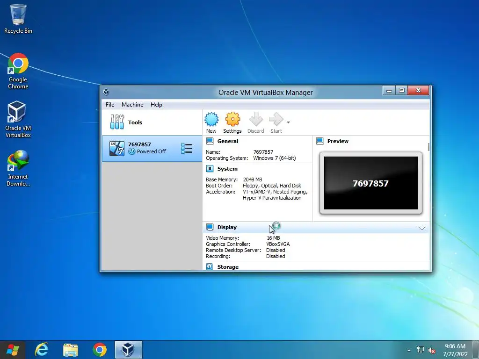This screenshot has height=359, width=479.
Task: Select the Tools entry in sidebar
Action: (152, 122)
